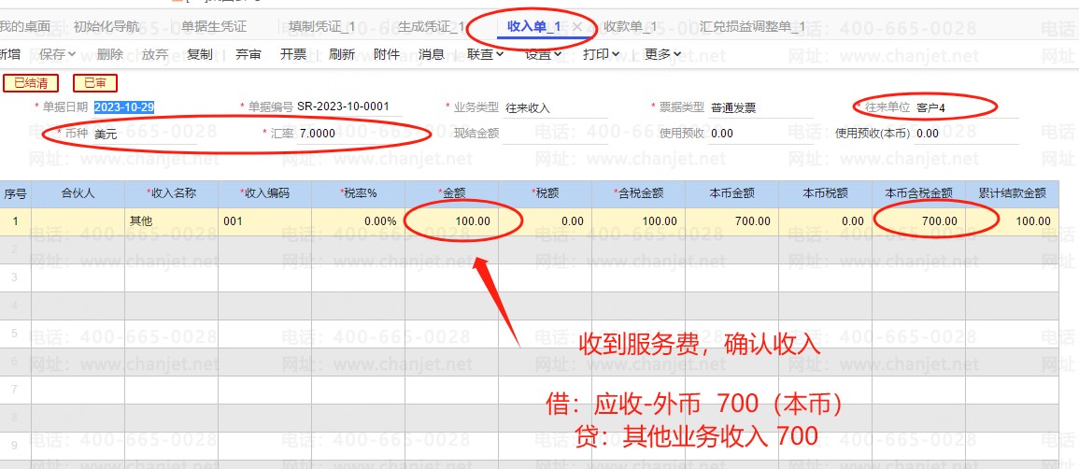The image size is (1079, 469).
Task: Click the 金额 column header
Action: 451,193
